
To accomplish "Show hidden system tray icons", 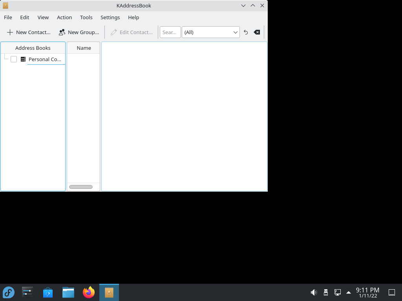I will tap(349, 292).
